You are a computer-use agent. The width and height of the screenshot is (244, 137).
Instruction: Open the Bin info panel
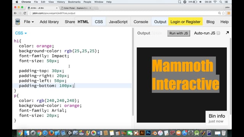pos(217,118)
